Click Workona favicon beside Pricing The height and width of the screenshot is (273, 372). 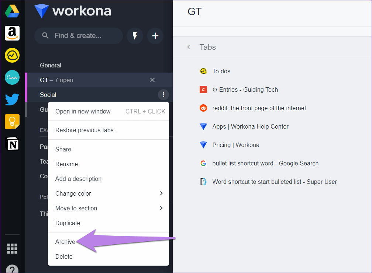coord(203,145)
